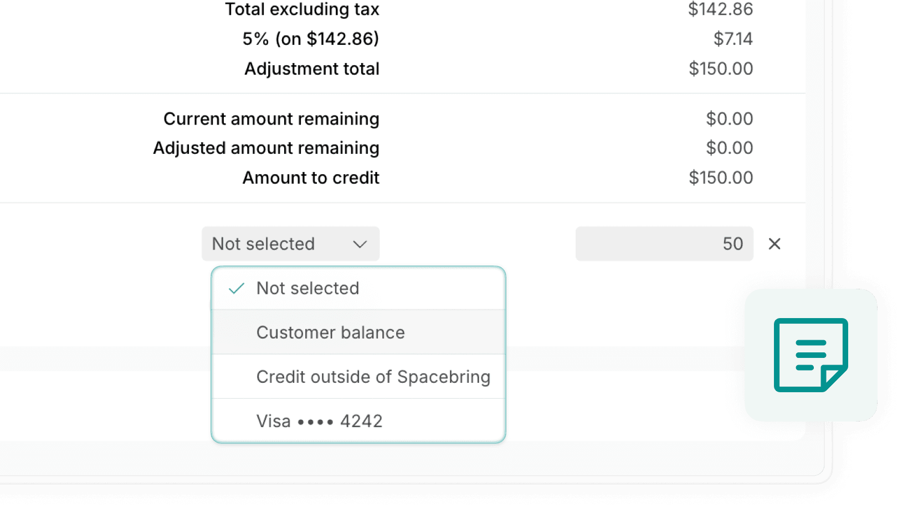
Task: Choose Credit outside of Spacebring
Action: (x=372, y=377)
